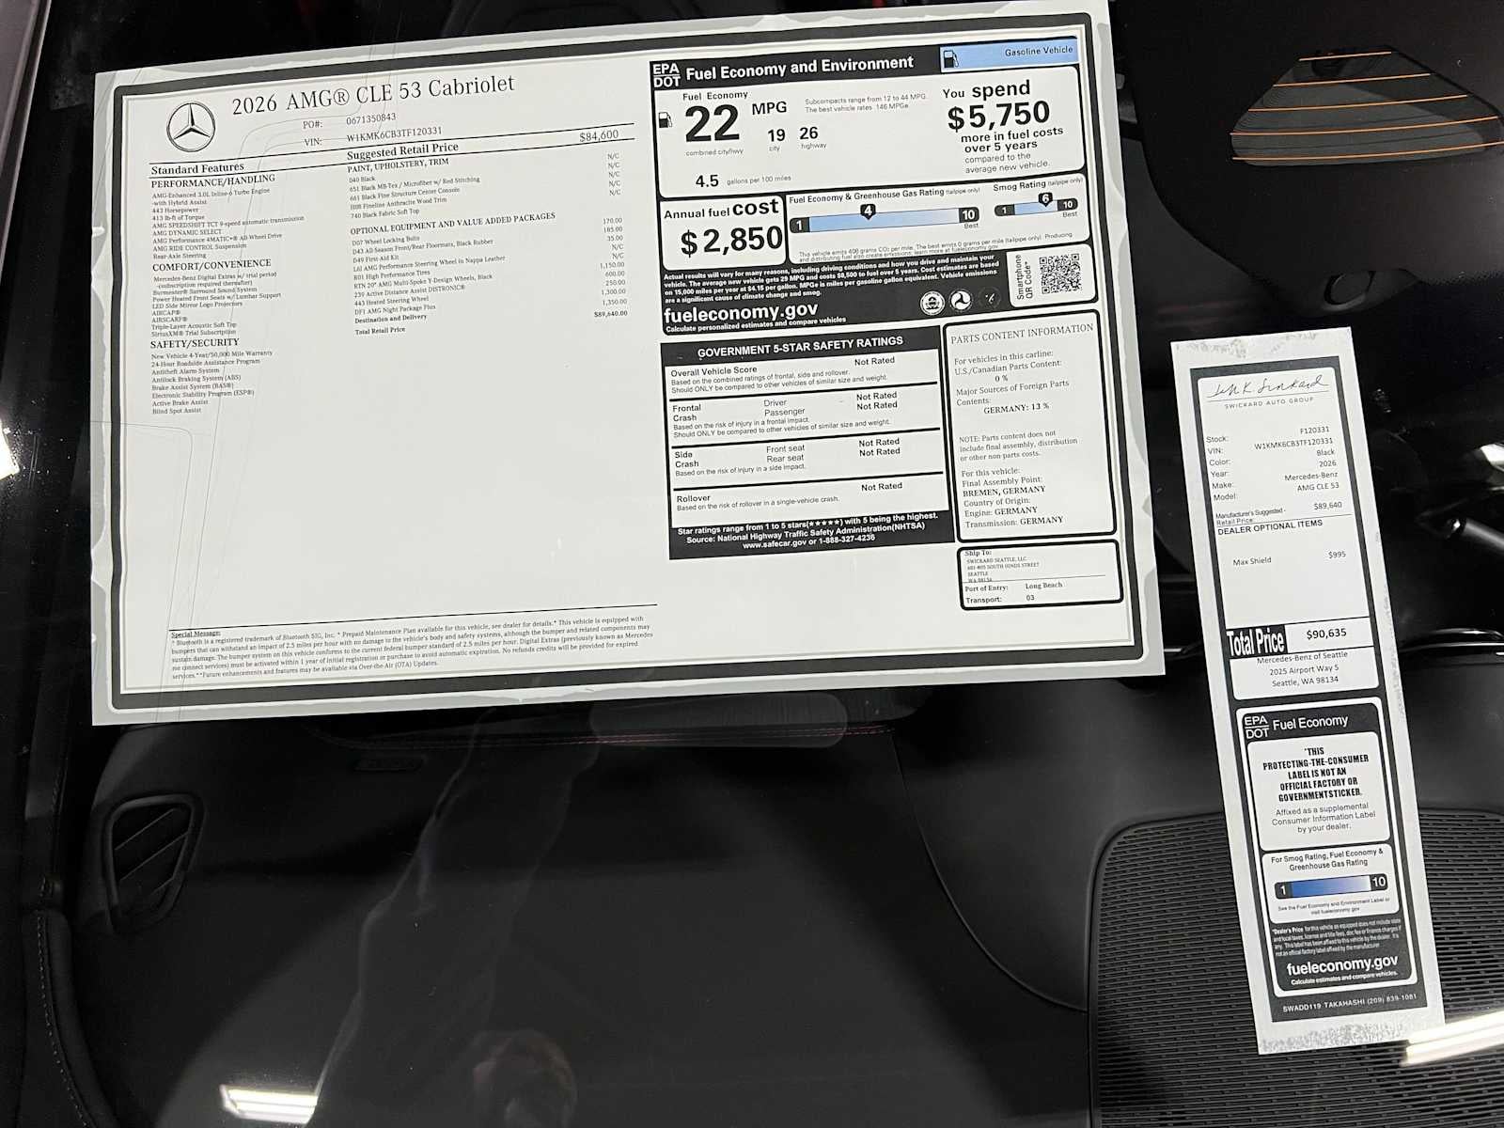Click the DOT swirl seal emblem
Viewport: 1504px width, 1128px height.
(x=961, y=302)
